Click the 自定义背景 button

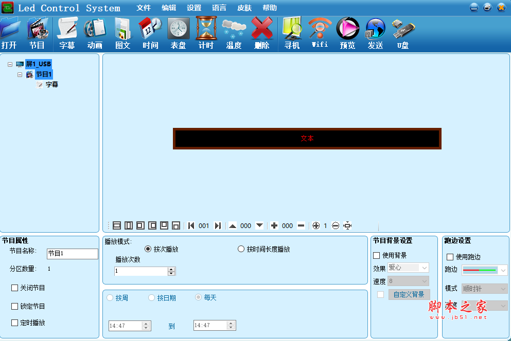[x=409, y=294]
